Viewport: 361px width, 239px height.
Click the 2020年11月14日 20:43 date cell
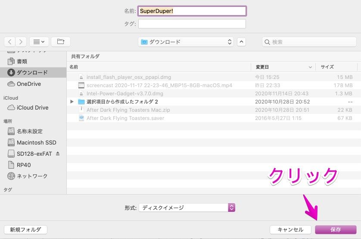pos(282,94)
